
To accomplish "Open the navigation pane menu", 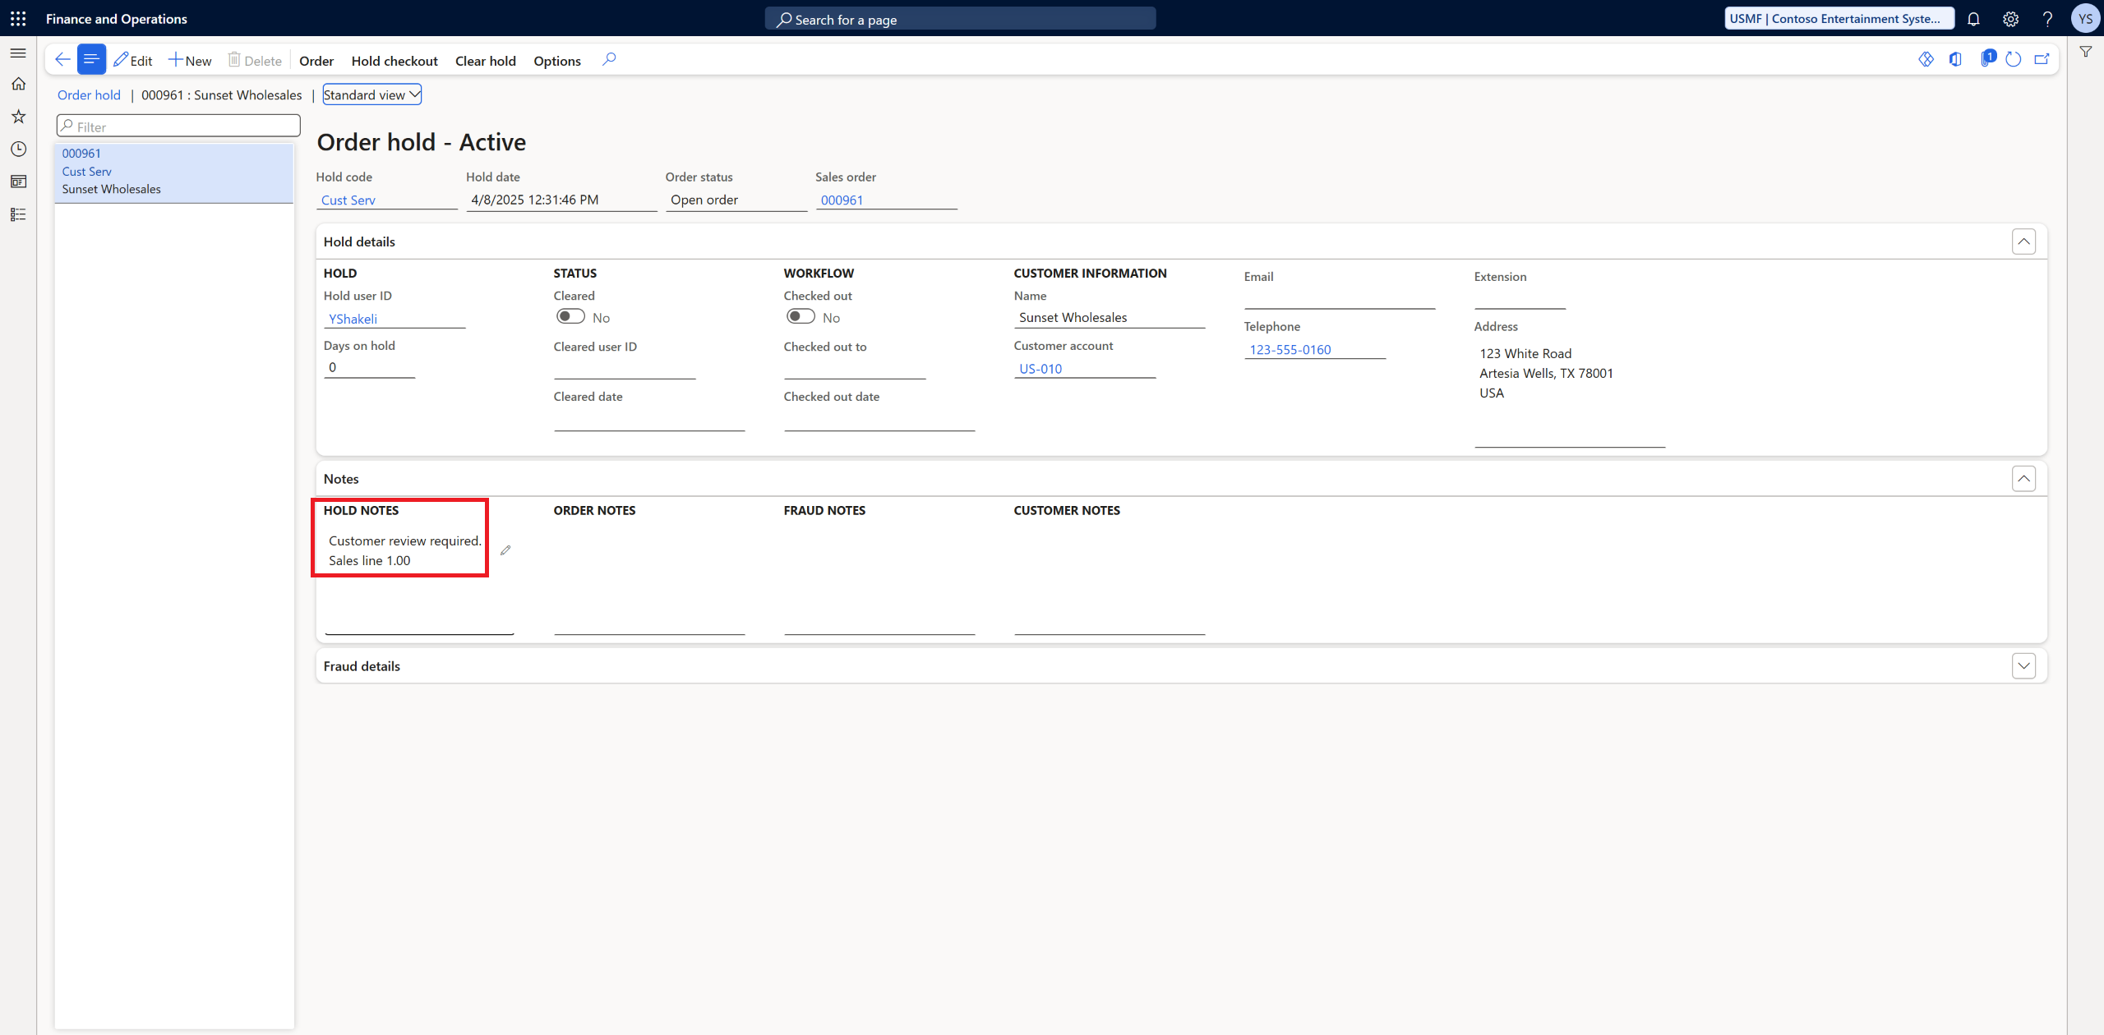I will (x=17, y=52).
